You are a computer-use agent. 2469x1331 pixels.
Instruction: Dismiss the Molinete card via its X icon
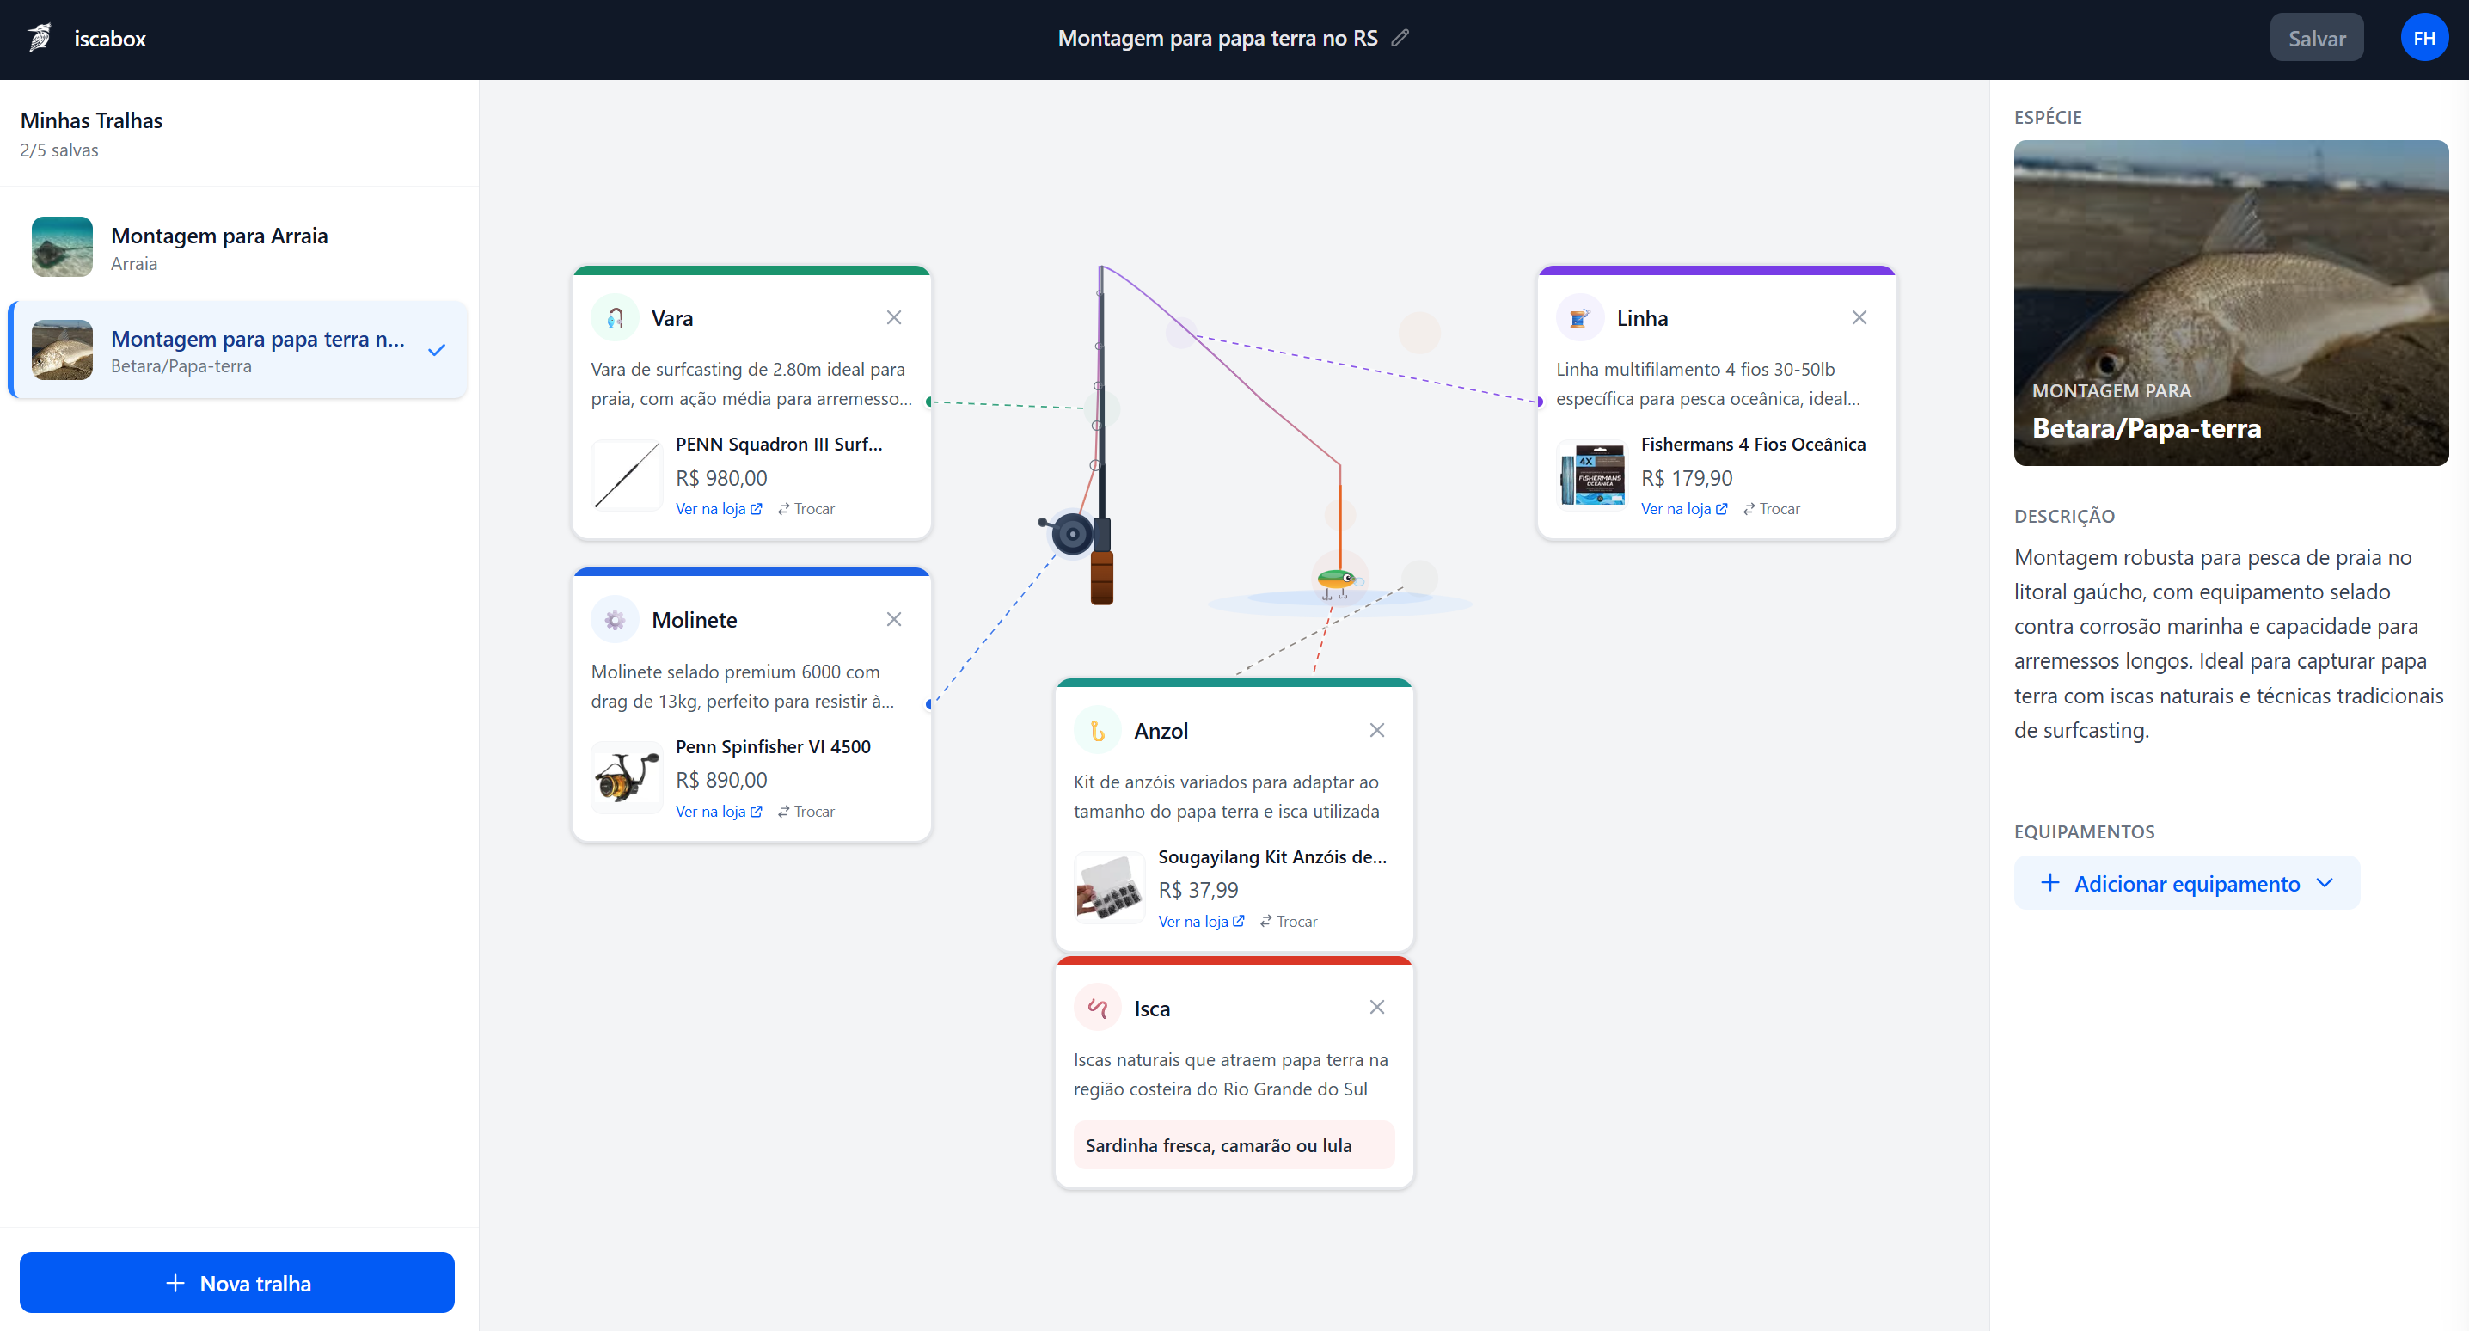[x=893, y=619]
